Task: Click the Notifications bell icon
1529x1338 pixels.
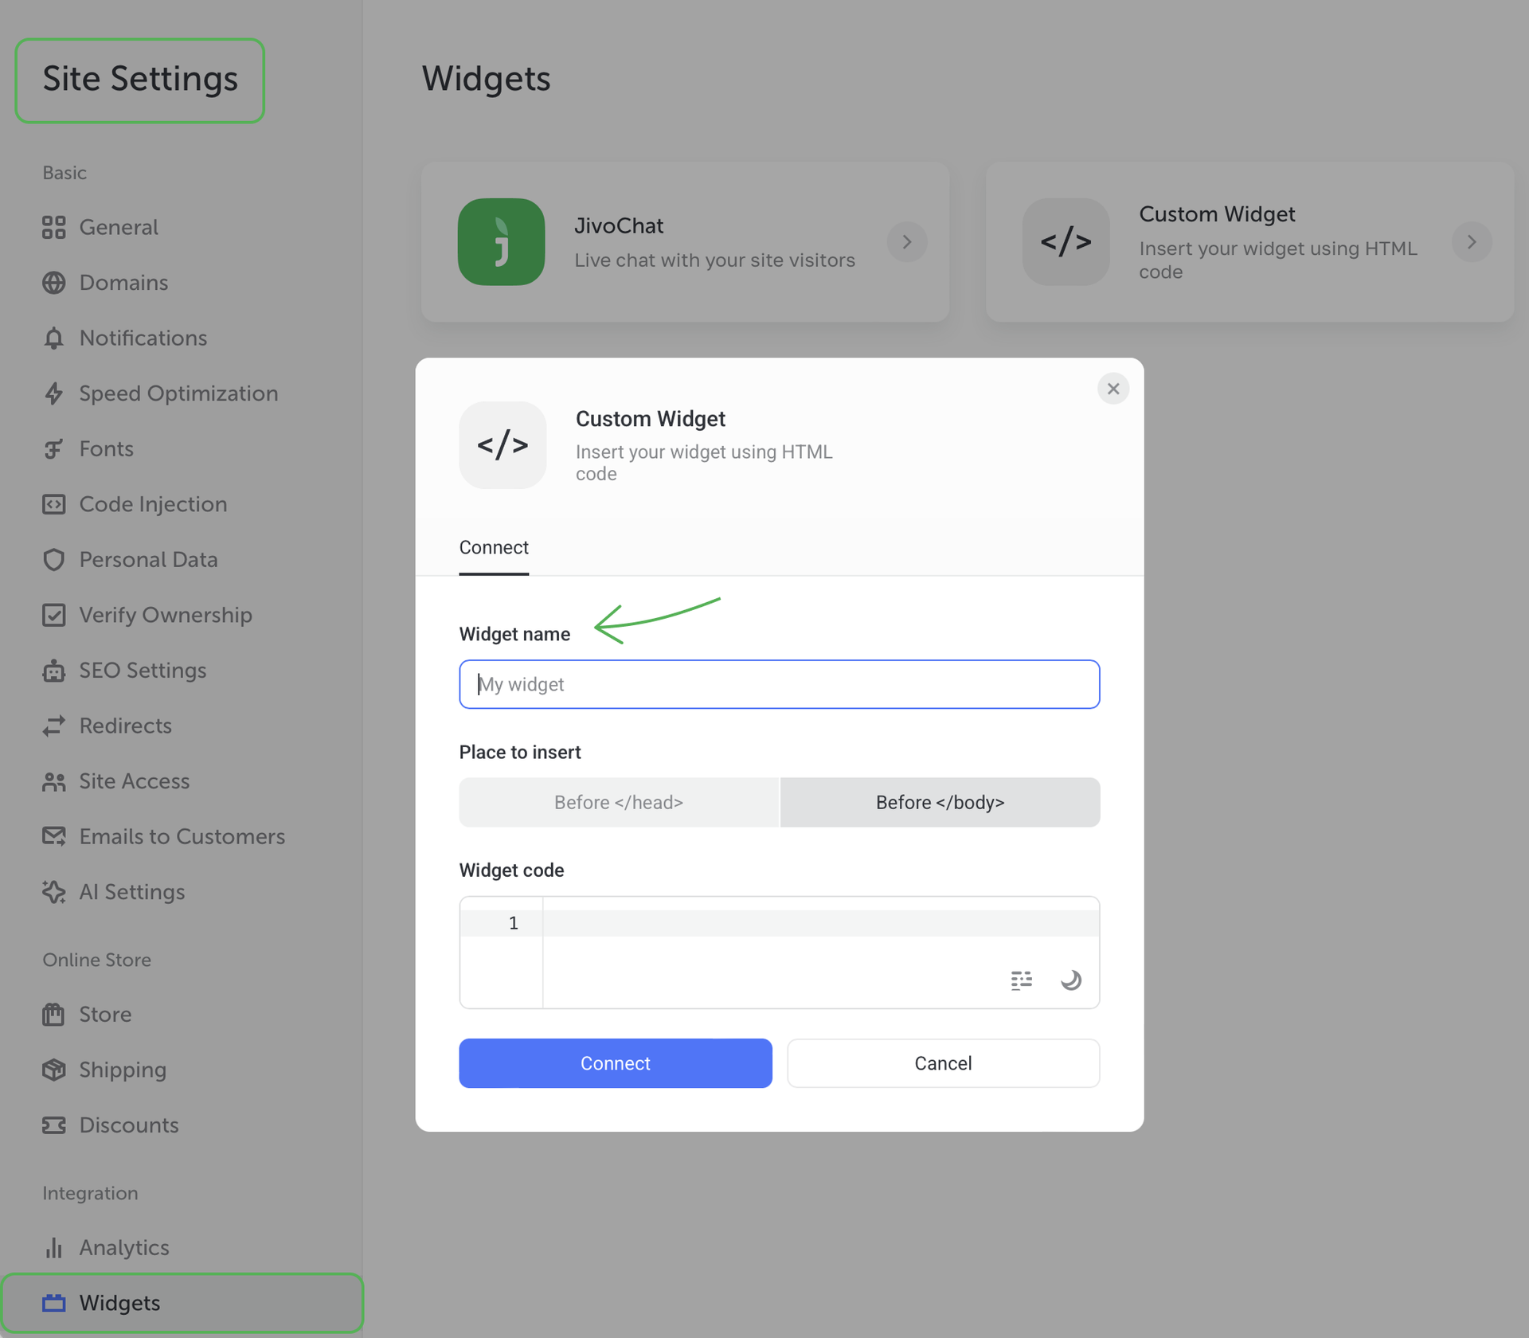Action: 53,338
